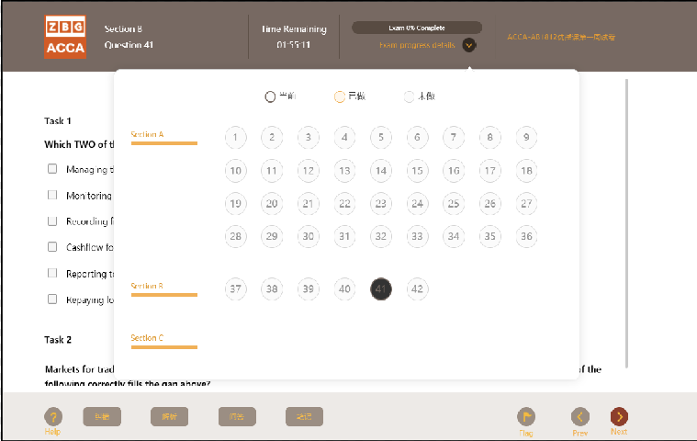Click the vertical scrollbar on the right
Image resolution: width=697 pixels, height=441 pixels.
click(627, 220)
